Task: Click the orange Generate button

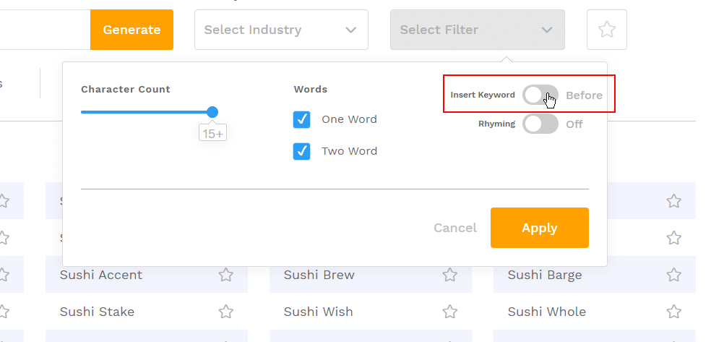Action: (x=132, y=30)
